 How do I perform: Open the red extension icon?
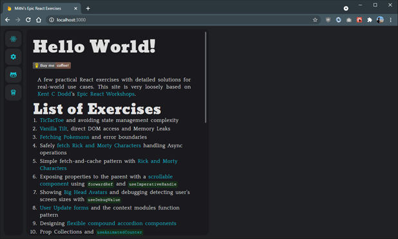[x=359, y=20]
